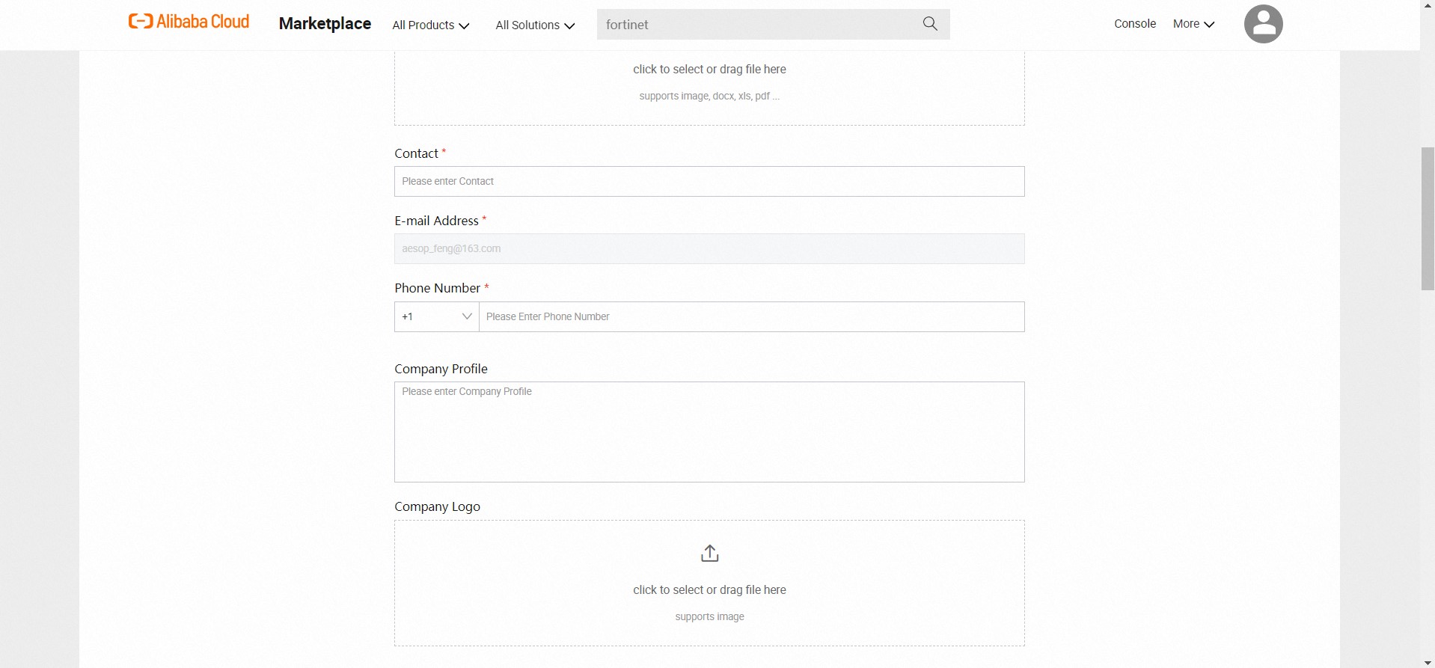The width and height of the screenshot is (1435, 668).
Task: Go to Marketplace home
Action: (x=325, y=24)
